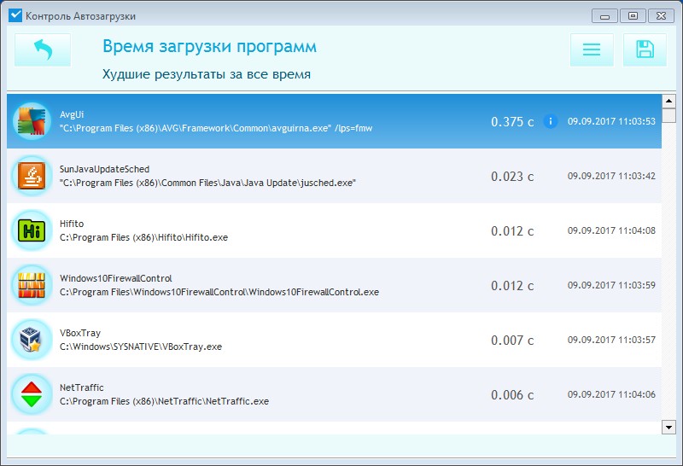Click the save floppy disk icon

point(645,50)
